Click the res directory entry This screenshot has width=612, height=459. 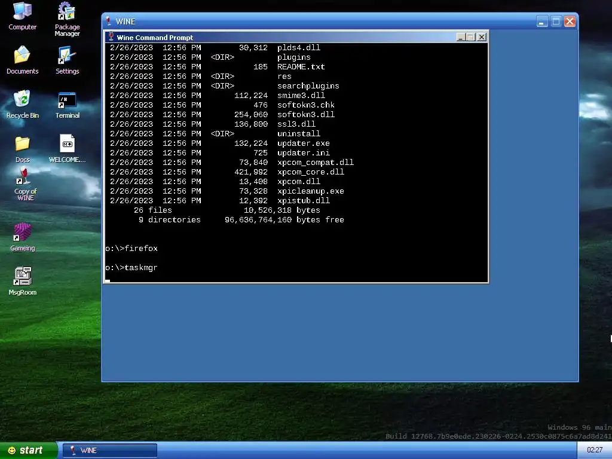(x=284, y=76)
